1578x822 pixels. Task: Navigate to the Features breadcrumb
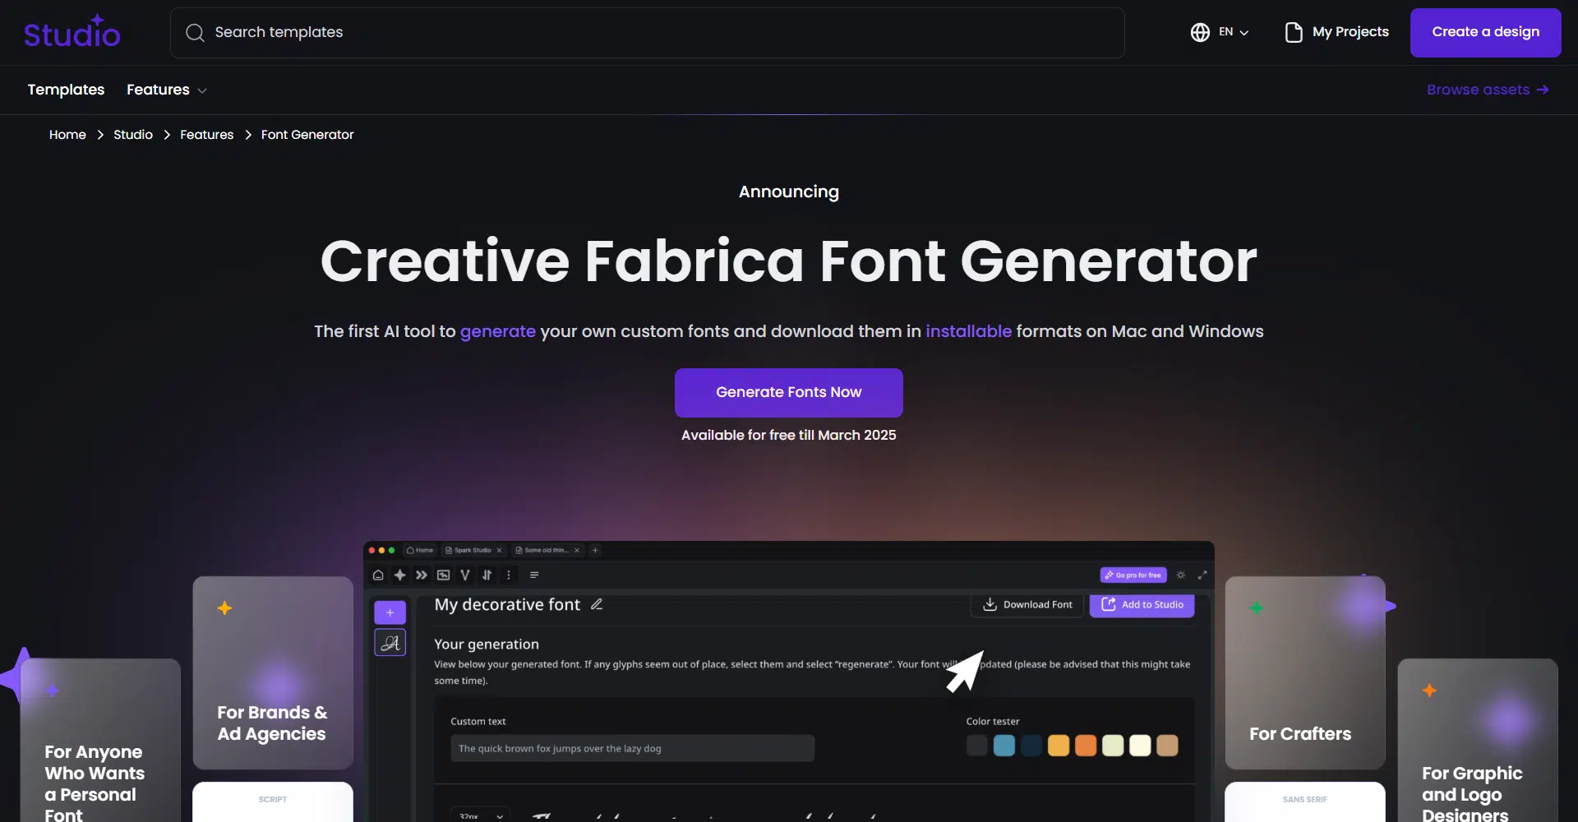[206, 135]
